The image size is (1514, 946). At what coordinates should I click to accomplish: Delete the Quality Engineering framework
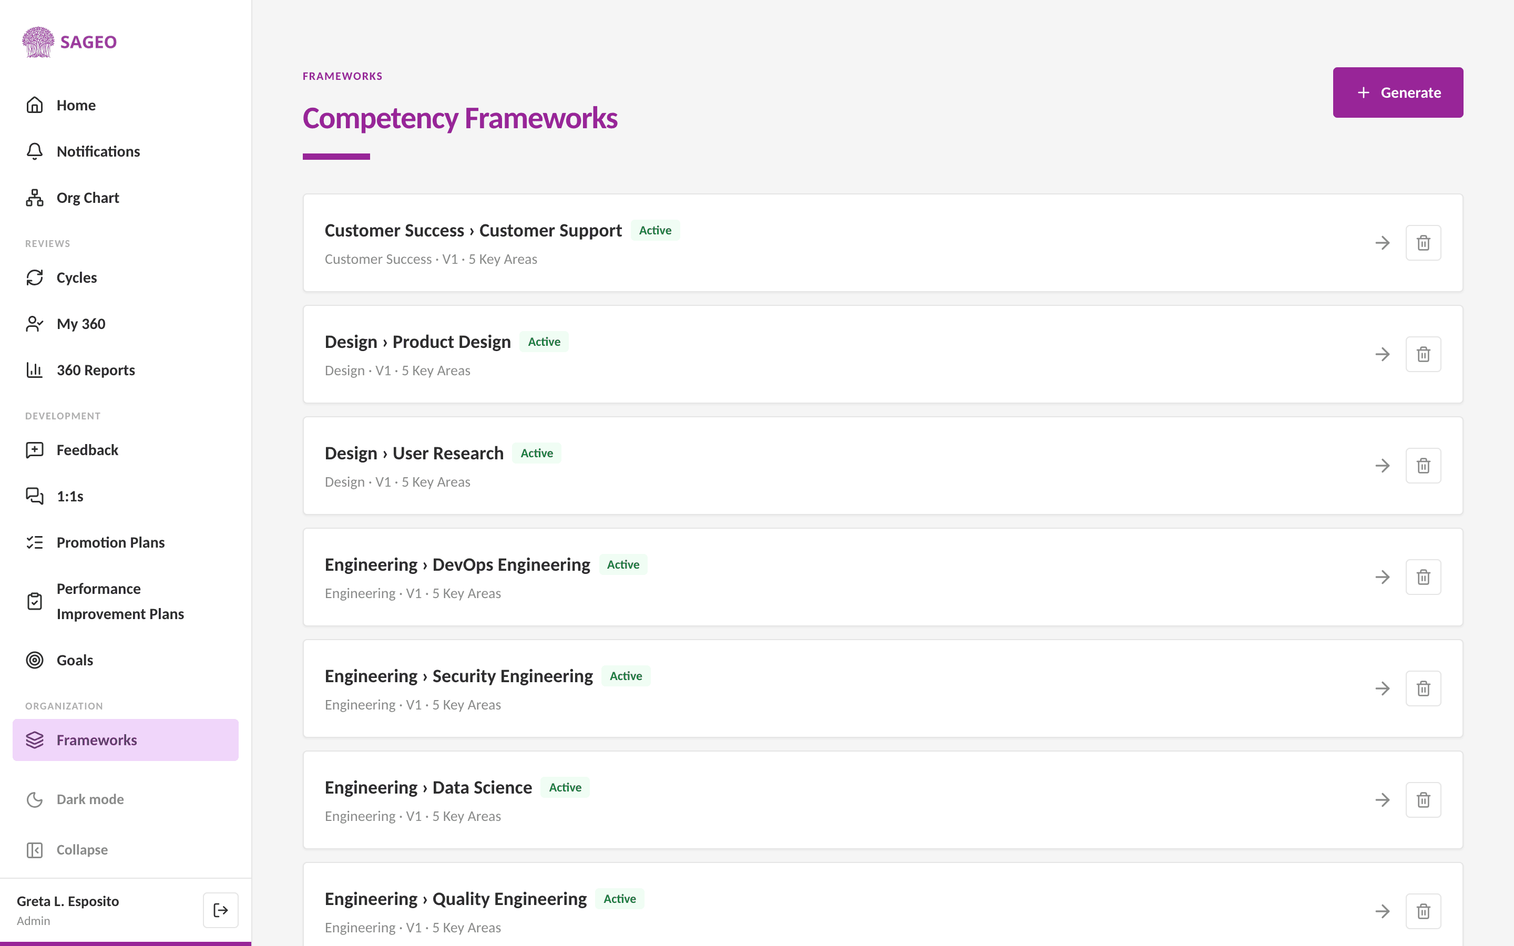(x=1423, y=911)
